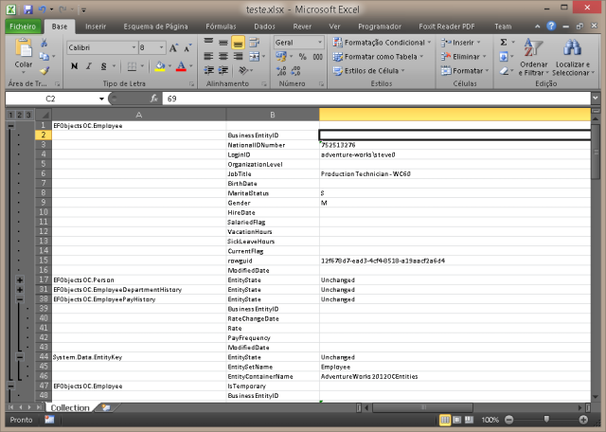Toggle underline S formatting
The image size is (606, 432).
coord(103,66)
